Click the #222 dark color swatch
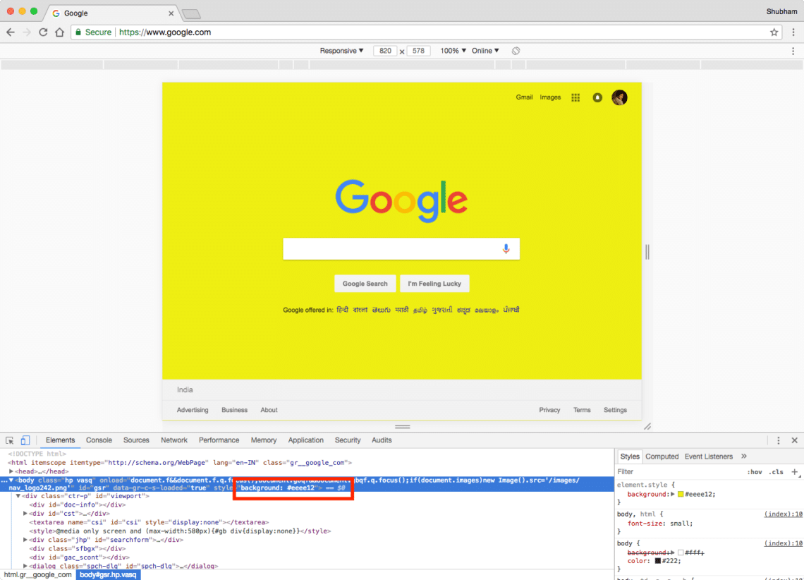 tap(657, 561)
